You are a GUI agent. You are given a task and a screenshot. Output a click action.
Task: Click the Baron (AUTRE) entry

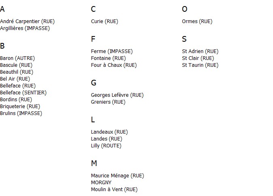click(17, 58)
